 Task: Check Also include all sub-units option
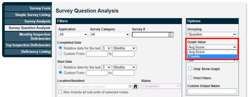tap(60, 92)
